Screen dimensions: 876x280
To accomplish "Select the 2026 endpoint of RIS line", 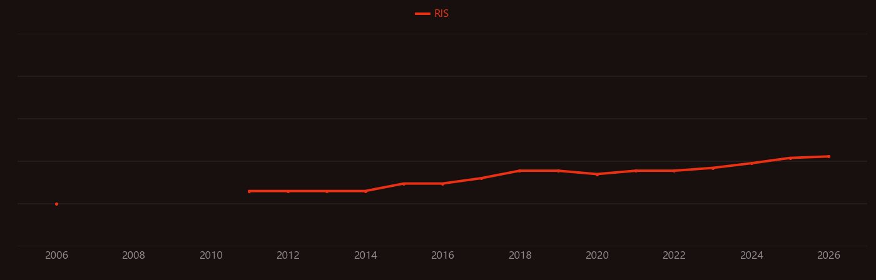I will [x=829, y=156].
